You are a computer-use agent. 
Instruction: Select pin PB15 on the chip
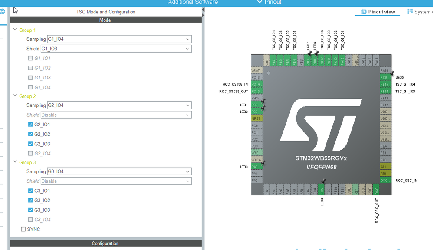tap(385, 84)
